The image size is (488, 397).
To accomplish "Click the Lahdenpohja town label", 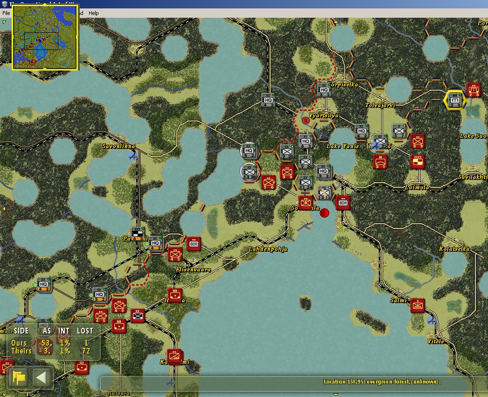I will pyautogui.click(x=268, y=249).
